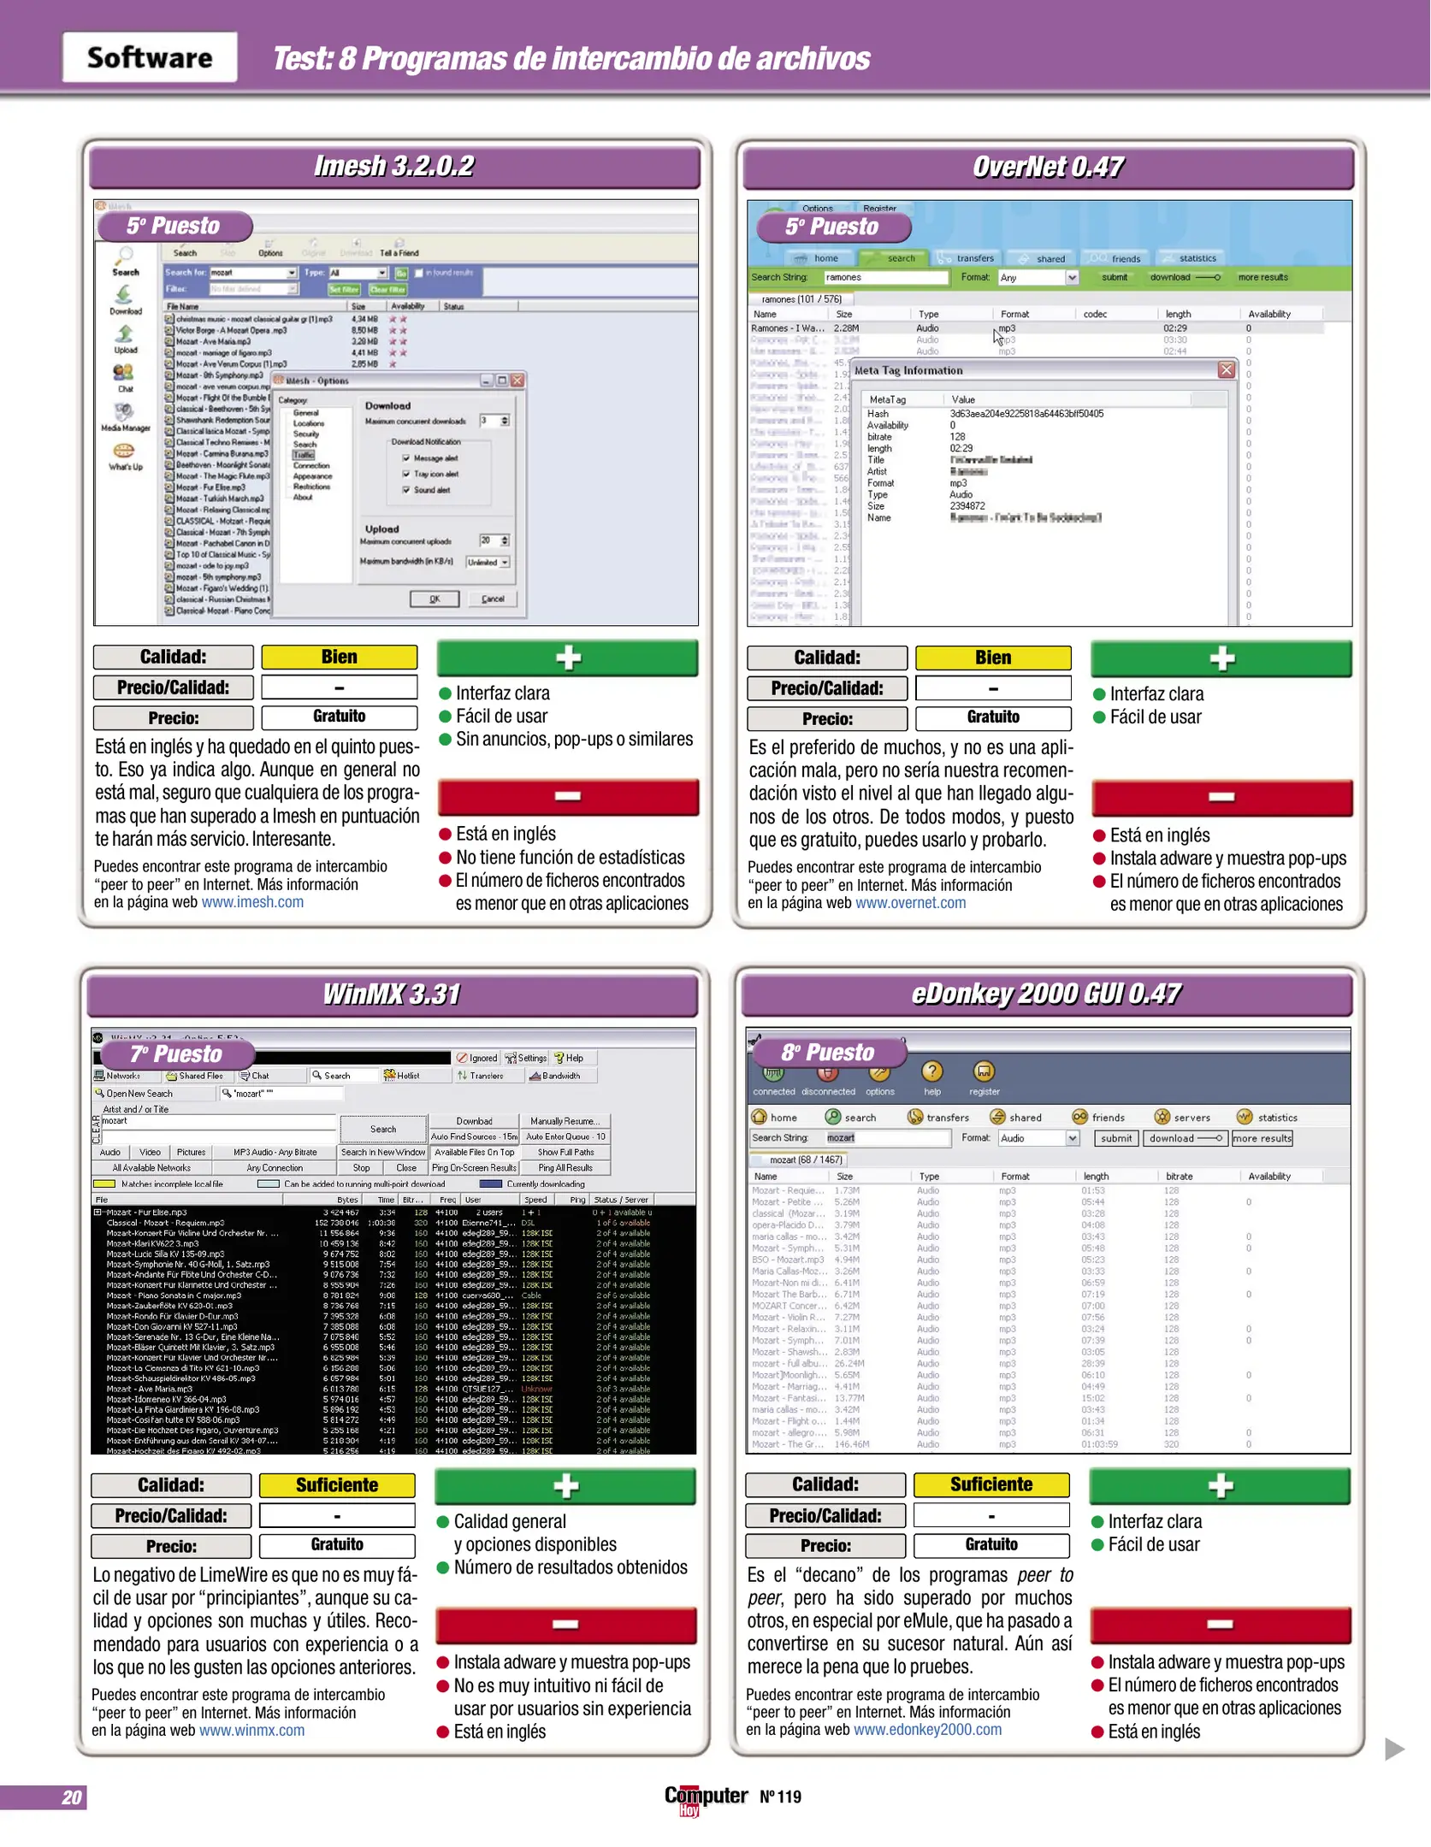
Task: Open the Format dropdown showing Audio in eDonkey
Action: click(x=1072, y=1138)
